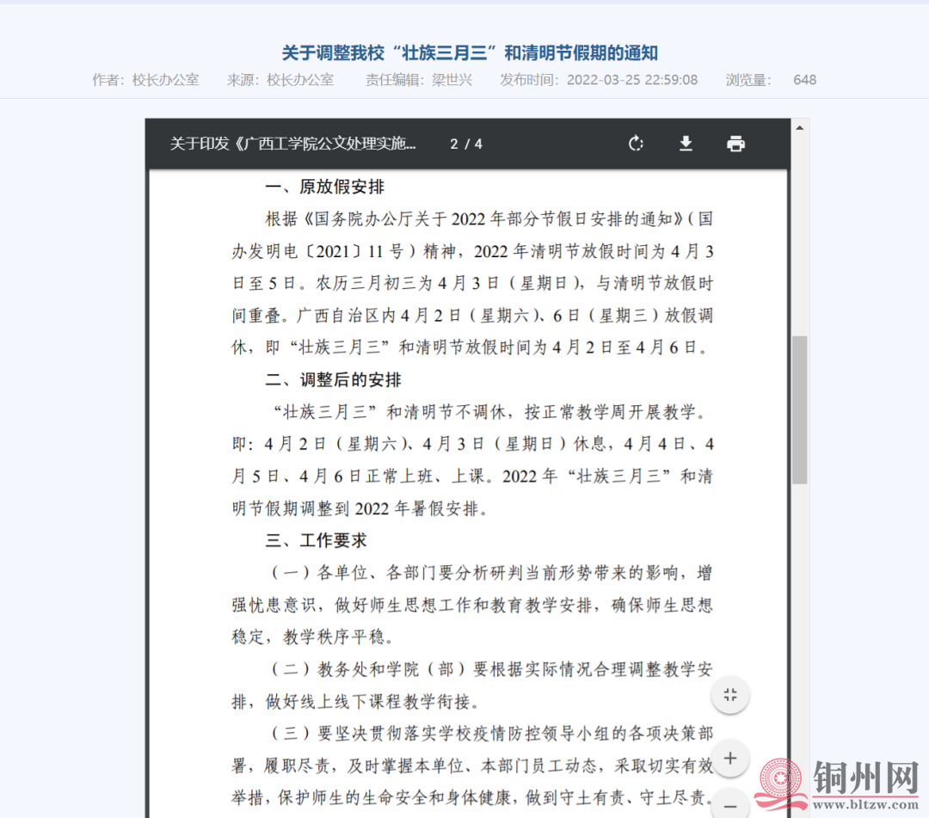Viewport: 929px width, 818px height.
Task: Zoom out using the minus icon
Action: 729,805
